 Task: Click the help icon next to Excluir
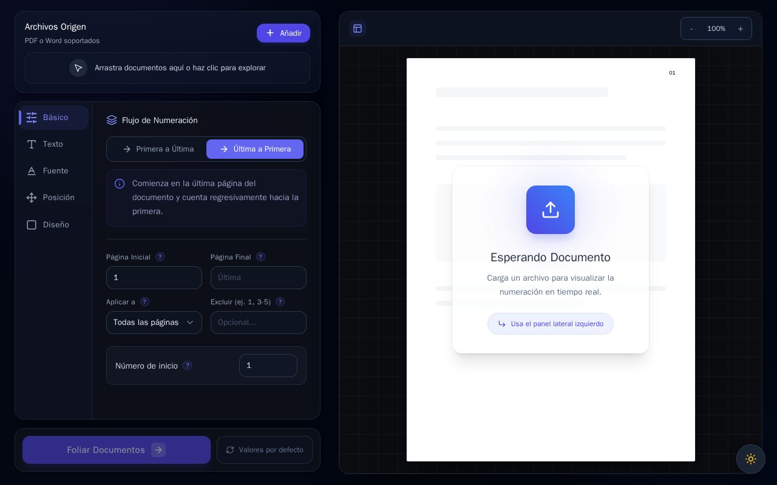point(280,302)
